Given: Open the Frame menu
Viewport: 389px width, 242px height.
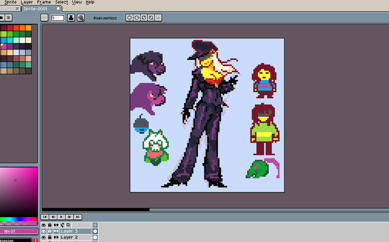Looking at the screenshot, I should pyautogui.click(x=44, y=2).
